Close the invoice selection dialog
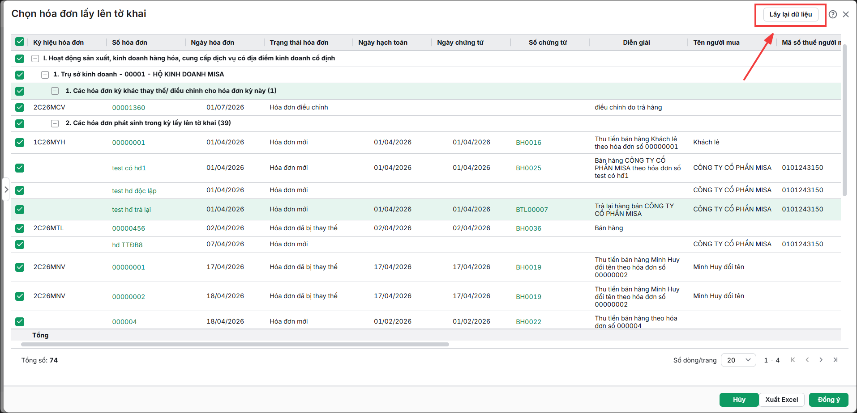 [x=846, y=14]
